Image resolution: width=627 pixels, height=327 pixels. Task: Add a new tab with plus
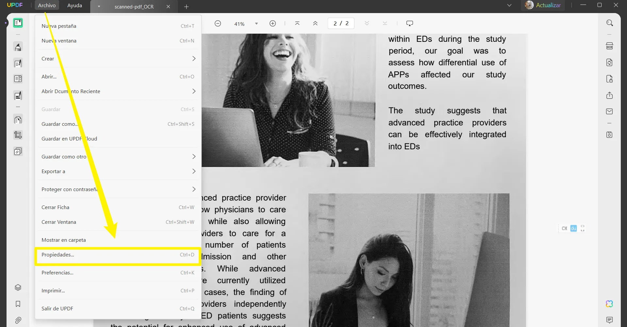tap(187, 7)
